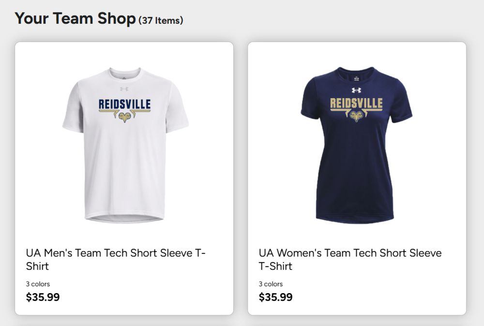
Task: Click the ram mascot logo on navy shirt
Action: (357, 116)
